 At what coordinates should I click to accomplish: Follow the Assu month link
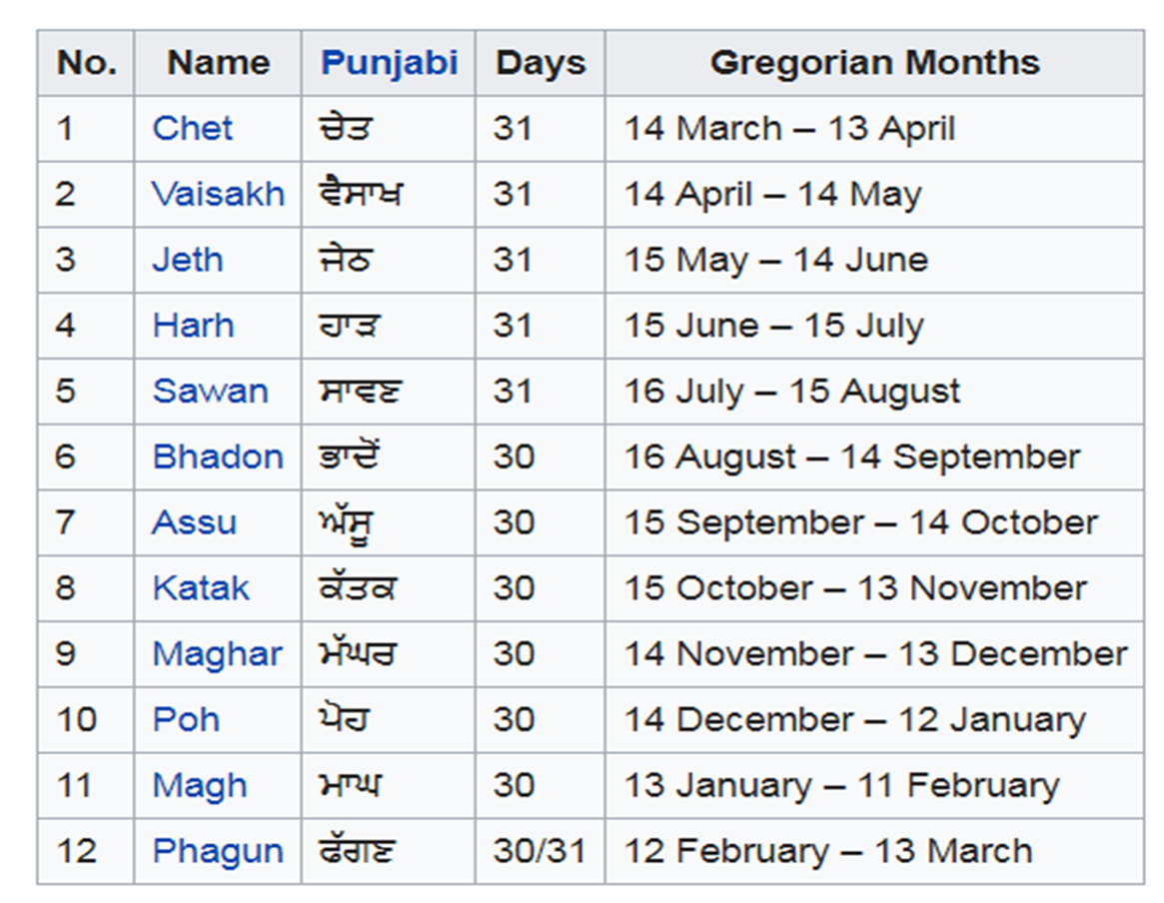[194, 522]
